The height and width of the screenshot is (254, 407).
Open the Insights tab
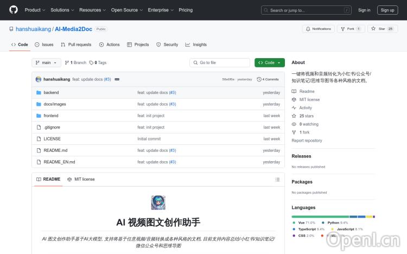tap(196, 45)
